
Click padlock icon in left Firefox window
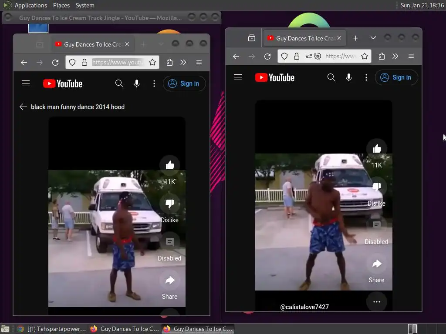[x=84, y=62]
